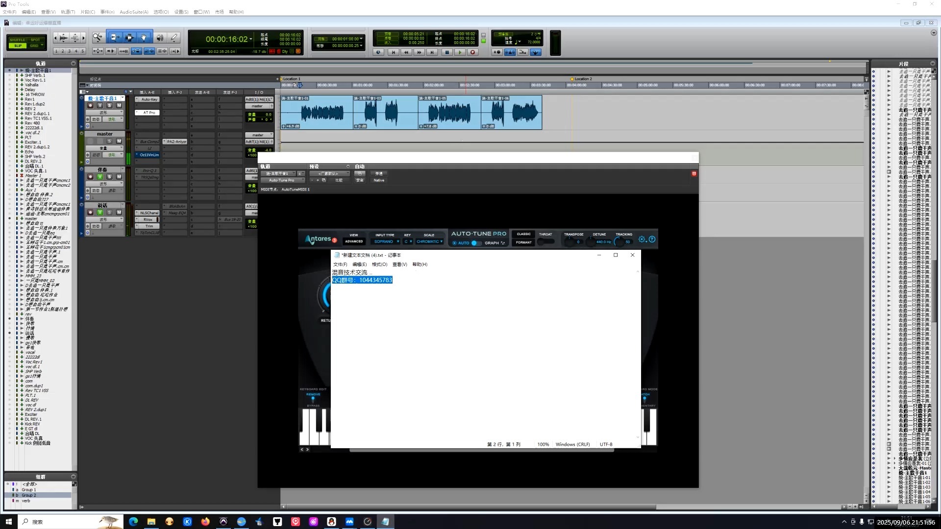Select the Pencil tool

174,37
